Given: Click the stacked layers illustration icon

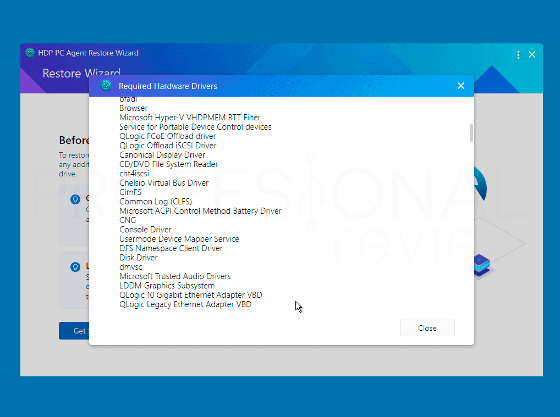Looking at the screenshot, I should [x=482, y=266].
